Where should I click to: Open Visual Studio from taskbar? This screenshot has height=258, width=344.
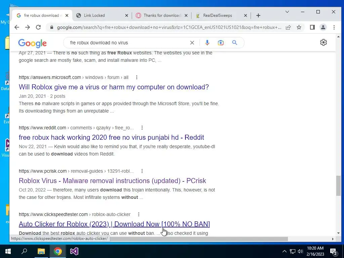tap(74, 251)
